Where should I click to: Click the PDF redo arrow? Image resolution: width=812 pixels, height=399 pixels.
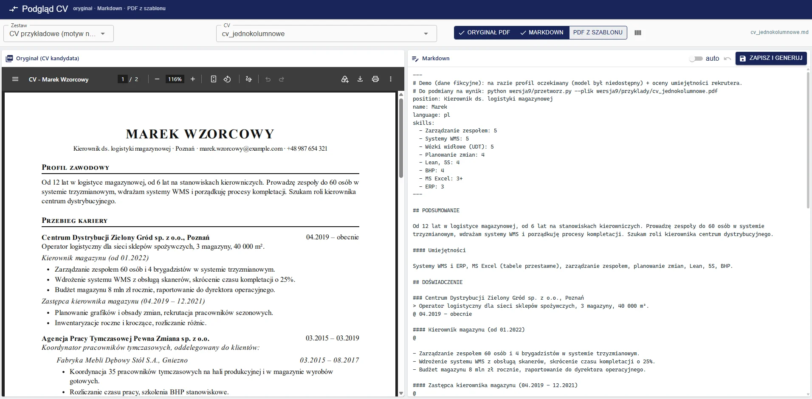click(282, 79)
